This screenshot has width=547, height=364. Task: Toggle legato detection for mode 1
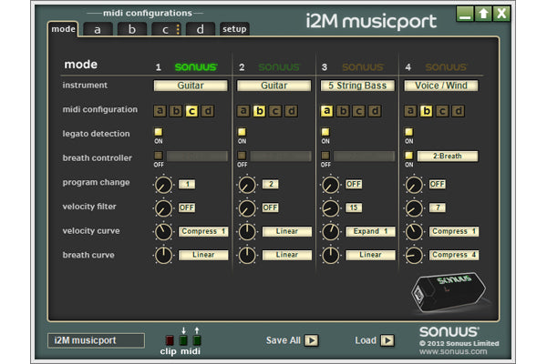tap(159, 132)
